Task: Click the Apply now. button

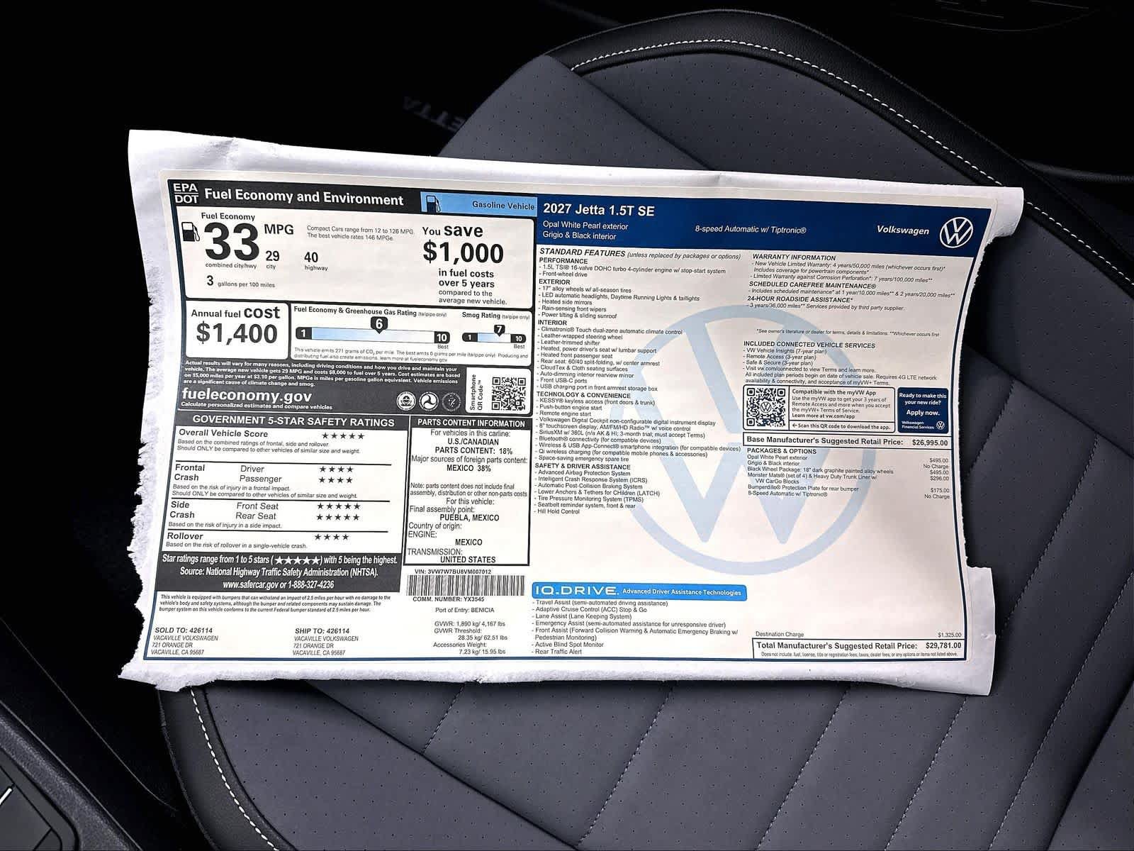Action: click(922, 413)
